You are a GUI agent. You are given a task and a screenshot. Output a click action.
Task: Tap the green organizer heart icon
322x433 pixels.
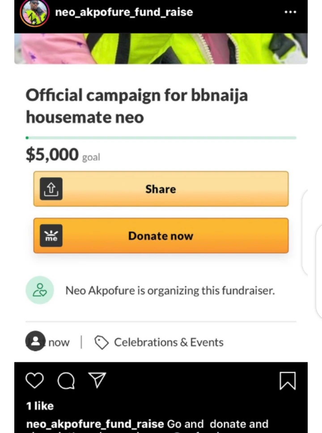(40, 290)
